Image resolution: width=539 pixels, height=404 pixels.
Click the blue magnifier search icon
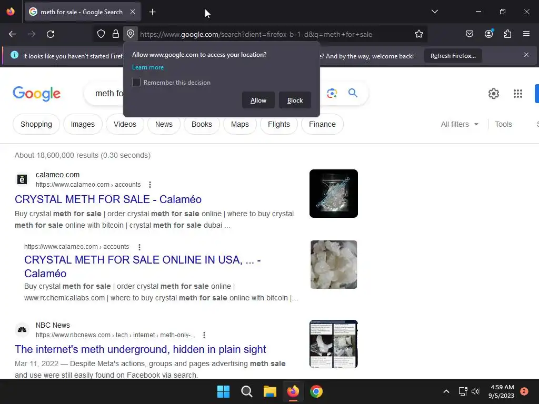click(353, 93)
